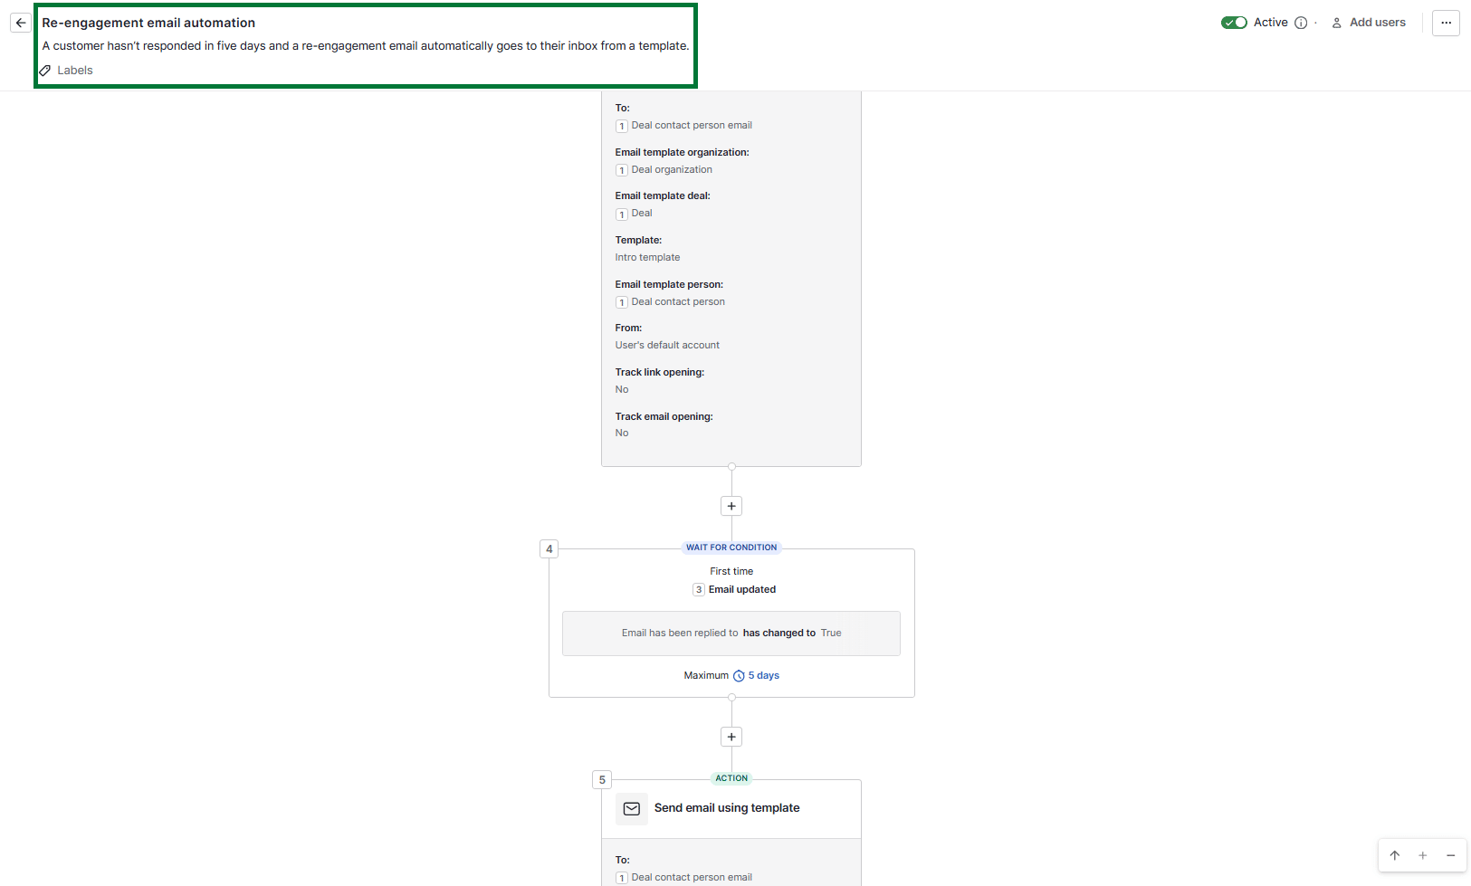Zoom out the workflow canvas with minus
Viewport: 1471px width, 886px height.
[1451, 855]
